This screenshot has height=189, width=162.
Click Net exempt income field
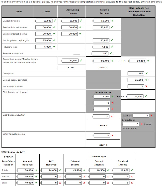136,86
